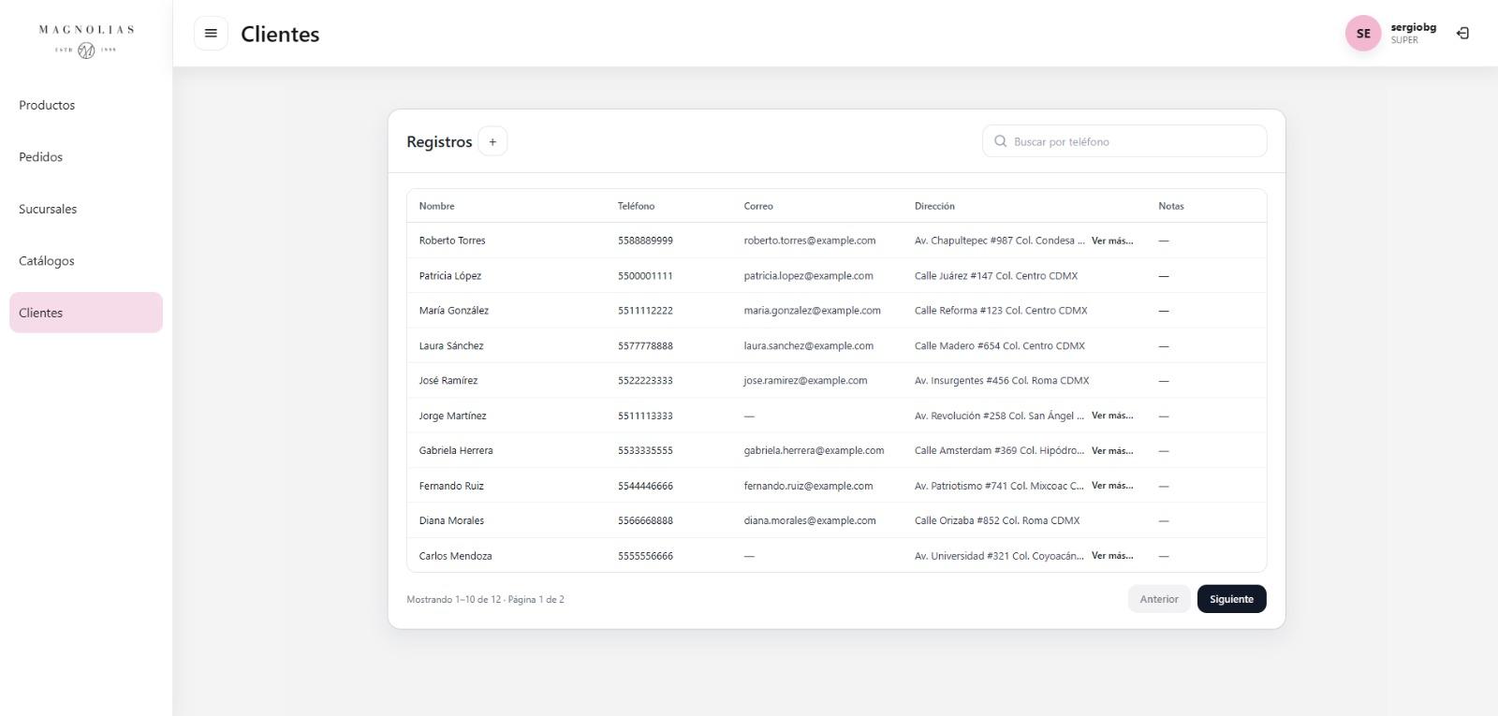
Task: Click address Calle Madero #654 Col. Centro
Action: coord(1000,346)
